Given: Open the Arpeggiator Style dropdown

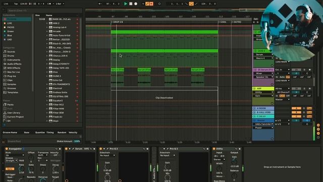Looking at the screenshot, I should [x=15, y=155].
